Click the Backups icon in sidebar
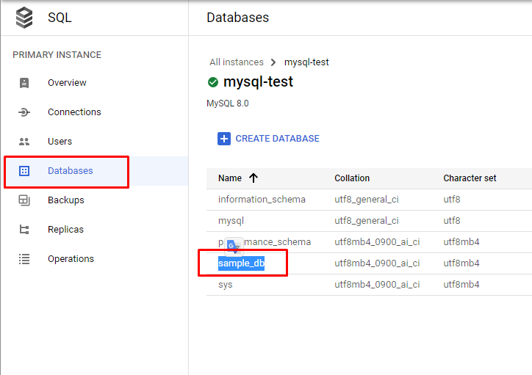 (24, 200)
